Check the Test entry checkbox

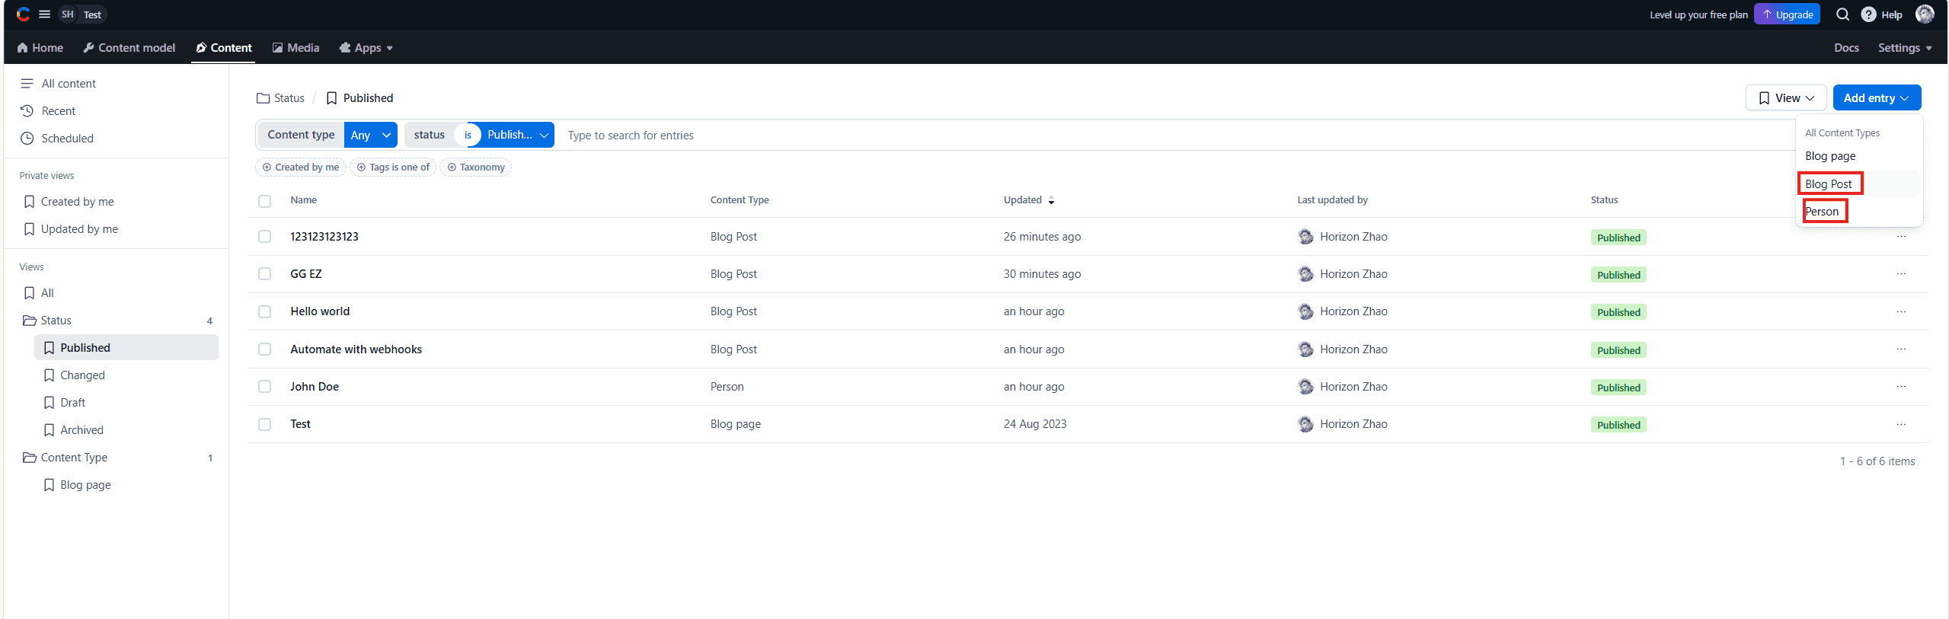[264, 424]
